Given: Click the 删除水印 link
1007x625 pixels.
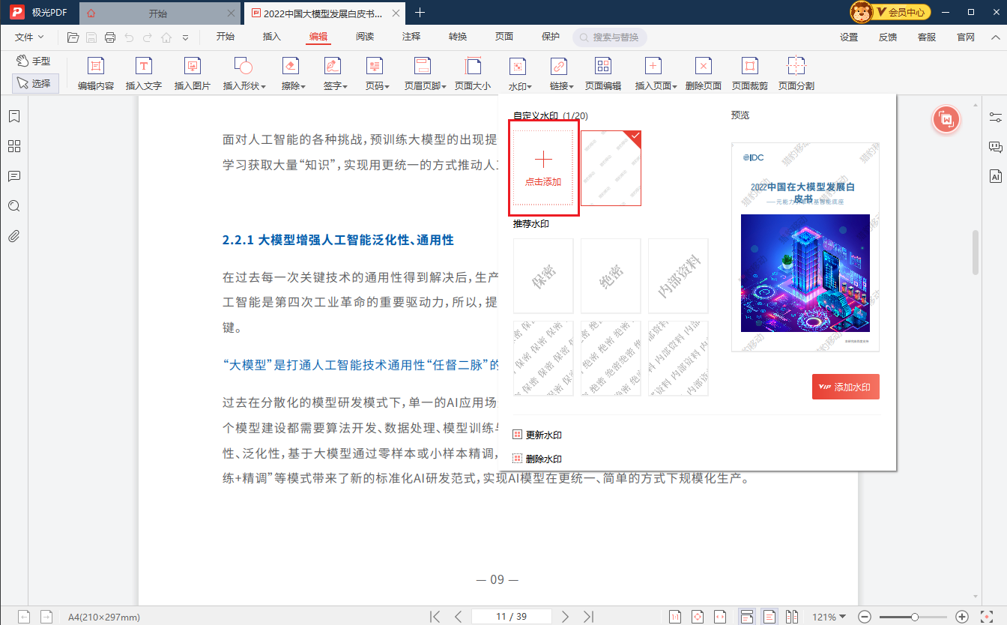Looking at the screenshot, I should click(x=545, y=458).
